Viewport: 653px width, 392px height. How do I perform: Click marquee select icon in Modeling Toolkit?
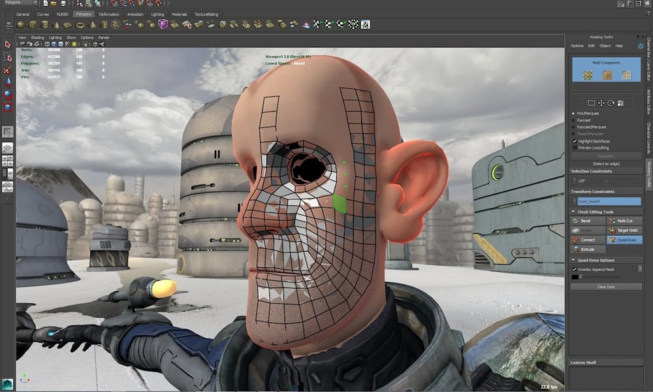(592, 103)
